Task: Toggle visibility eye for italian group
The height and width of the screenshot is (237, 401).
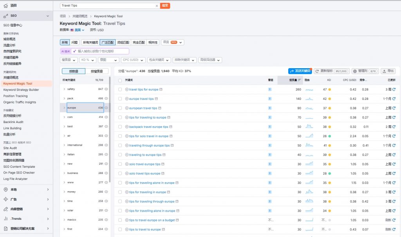Action: [106, 154]
